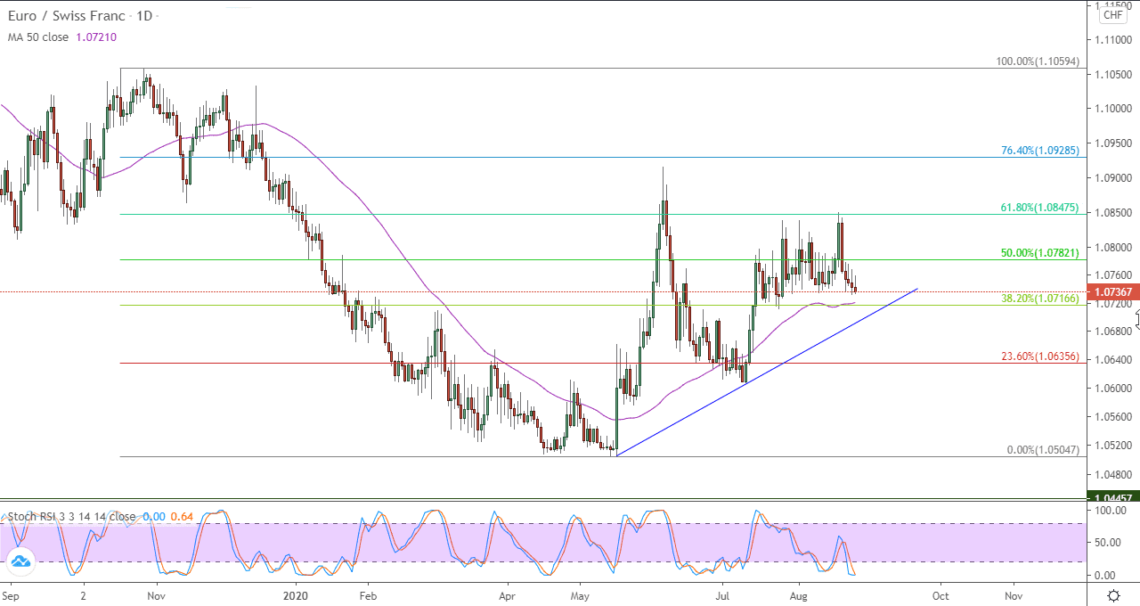Click the 50.00%(1.07821) Fibonacci label
This screenshot has width=1140, height=606.
1040,253
